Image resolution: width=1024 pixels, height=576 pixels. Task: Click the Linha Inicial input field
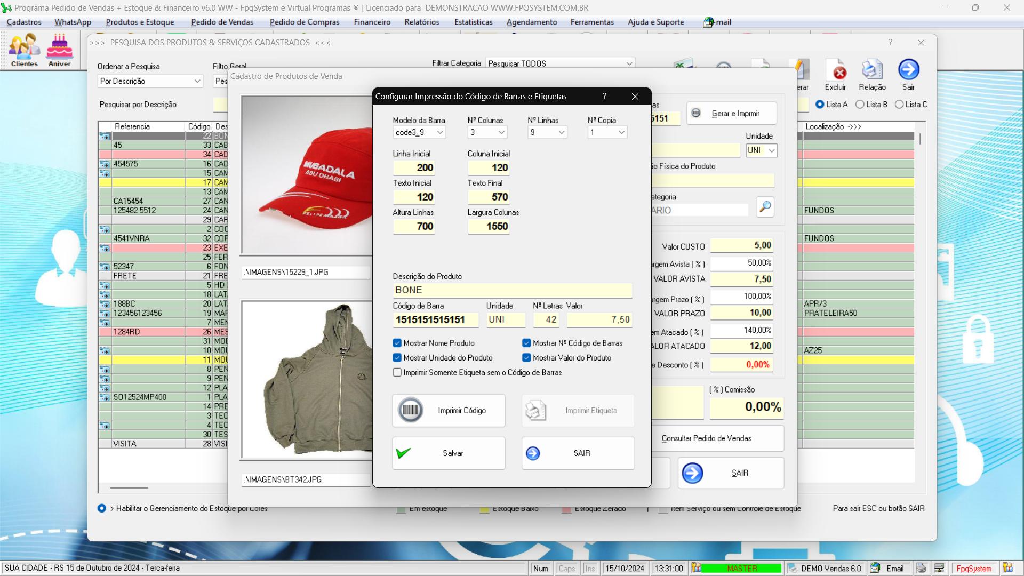(x=414, y=167)
